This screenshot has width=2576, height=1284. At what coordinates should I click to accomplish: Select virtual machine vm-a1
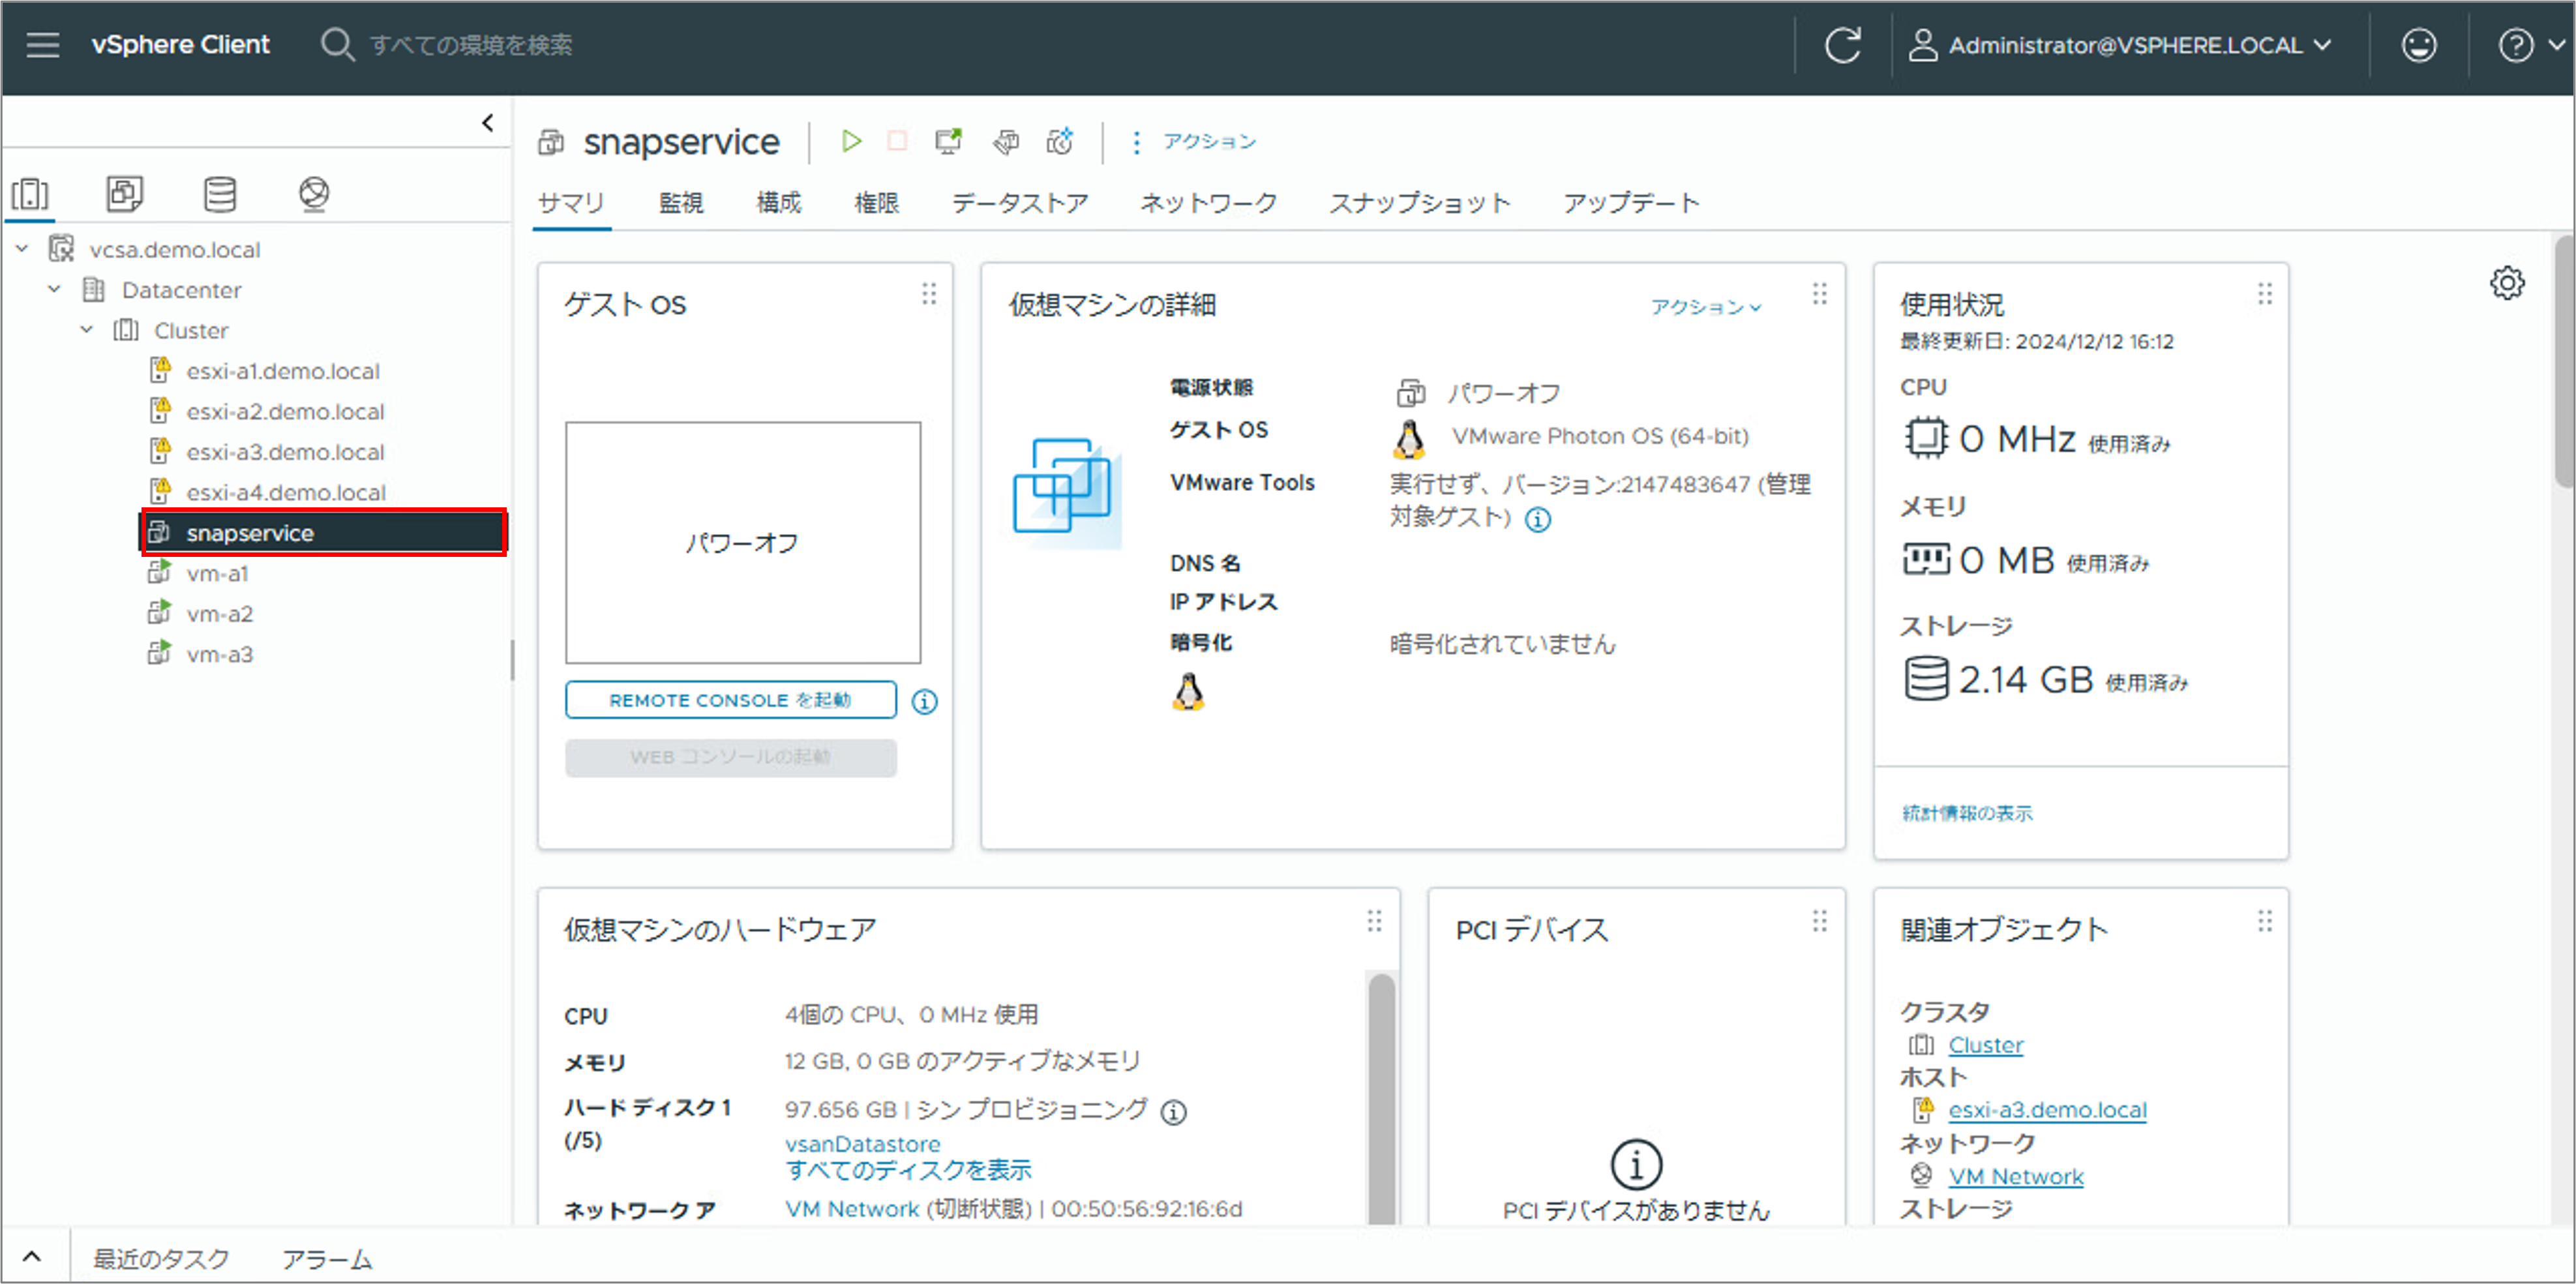[x=217, y=573]
